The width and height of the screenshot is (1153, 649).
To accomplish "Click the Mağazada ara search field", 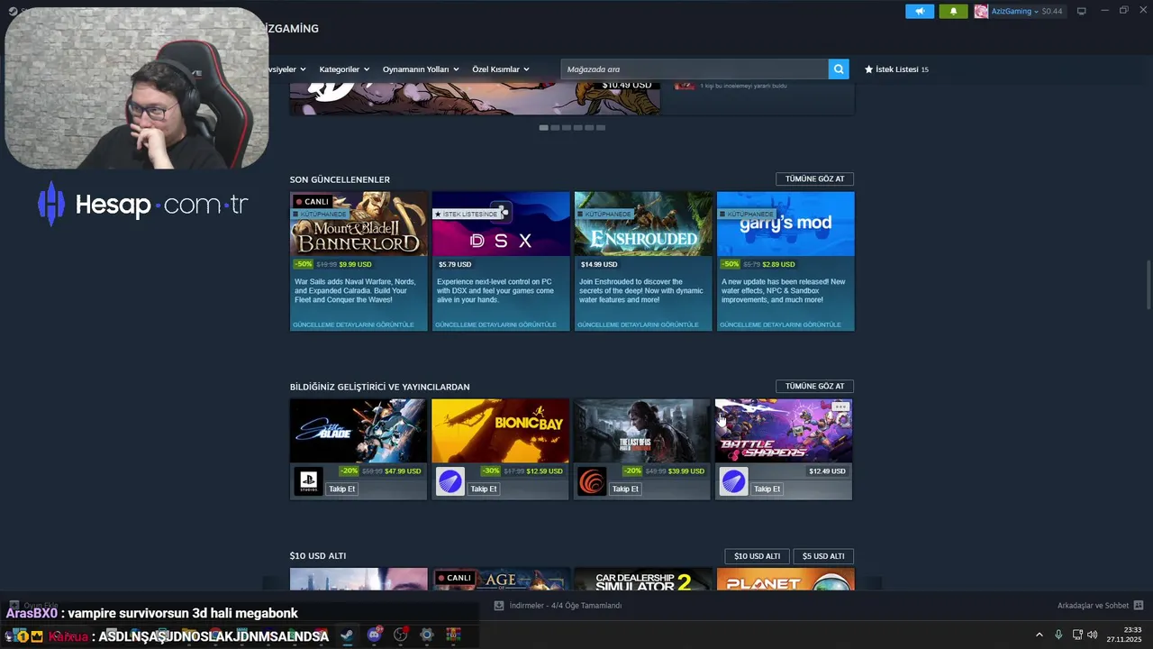I will point(695,69).
